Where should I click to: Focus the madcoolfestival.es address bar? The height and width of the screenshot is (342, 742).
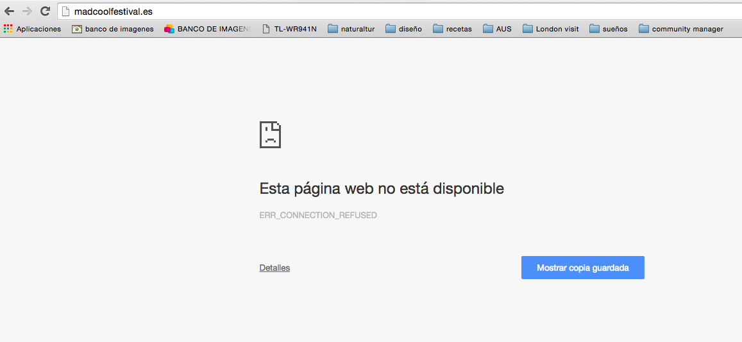(x=400, y=12)
